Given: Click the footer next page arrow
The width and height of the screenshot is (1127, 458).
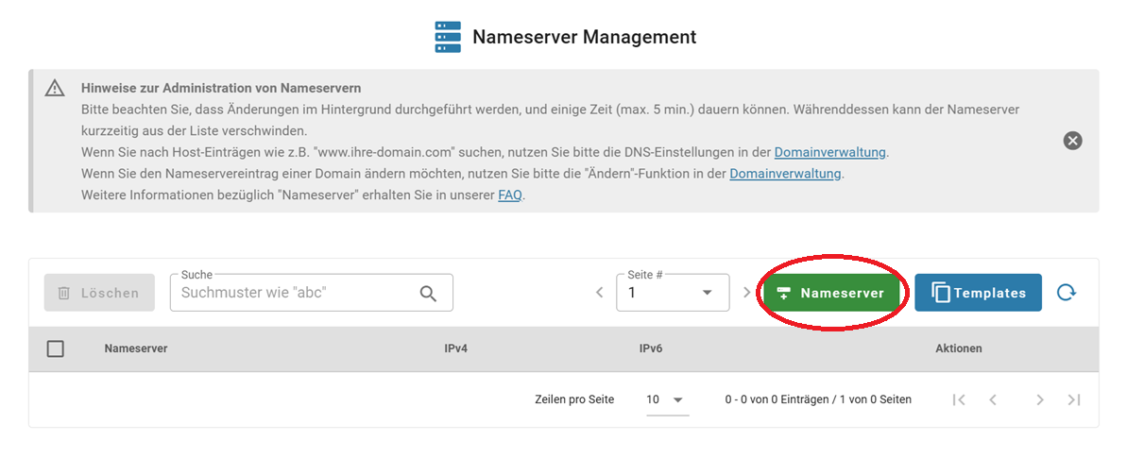Looking at the screenshot, I should click(x=1039, y=399).
